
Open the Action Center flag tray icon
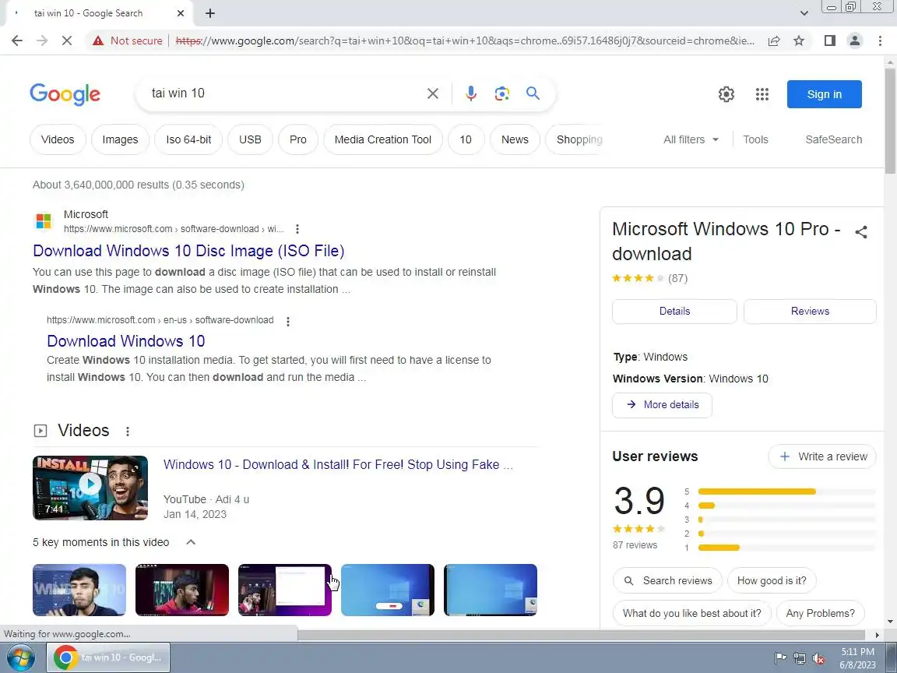779,659
